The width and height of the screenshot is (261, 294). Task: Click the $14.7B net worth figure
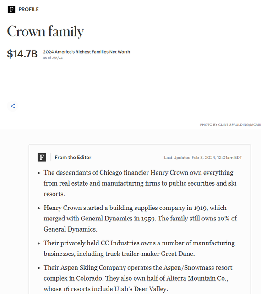22,54
